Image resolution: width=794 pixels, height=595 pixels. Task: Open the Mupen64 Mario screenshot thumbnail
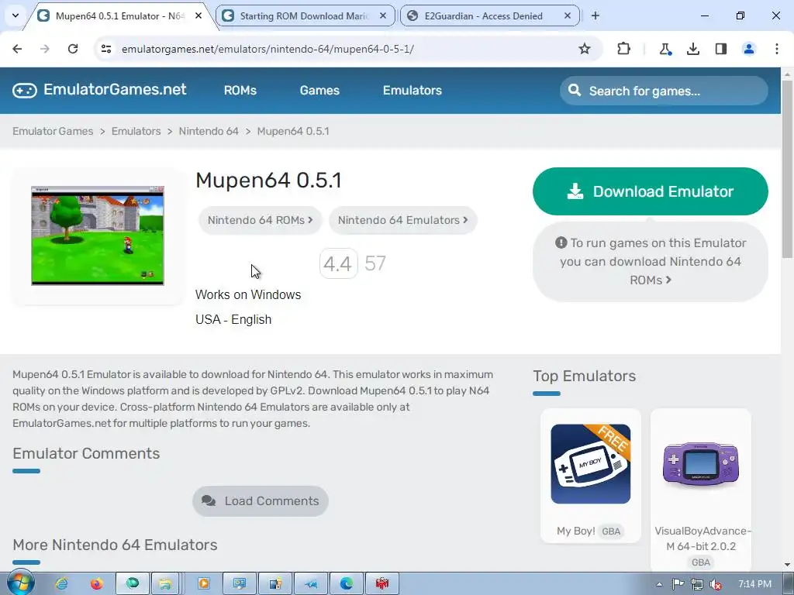coord(98,236)
